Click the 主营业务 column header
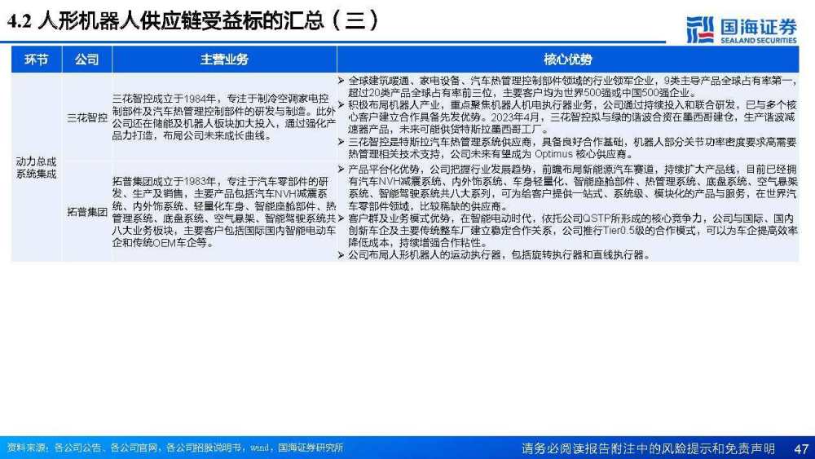Viewport: 815px width, 459px height. [x=224, y=60]
